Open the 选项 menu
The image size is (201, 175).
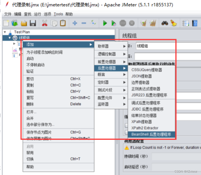(x=47, y=14)
